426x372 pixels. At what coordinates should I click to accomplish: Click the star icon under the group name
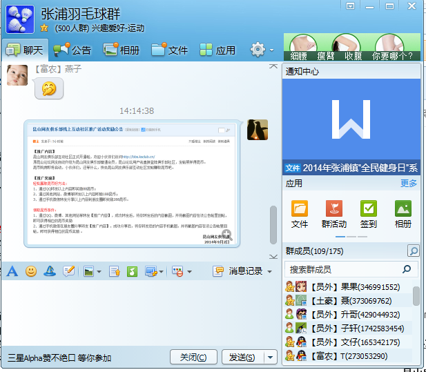(44, 28)
